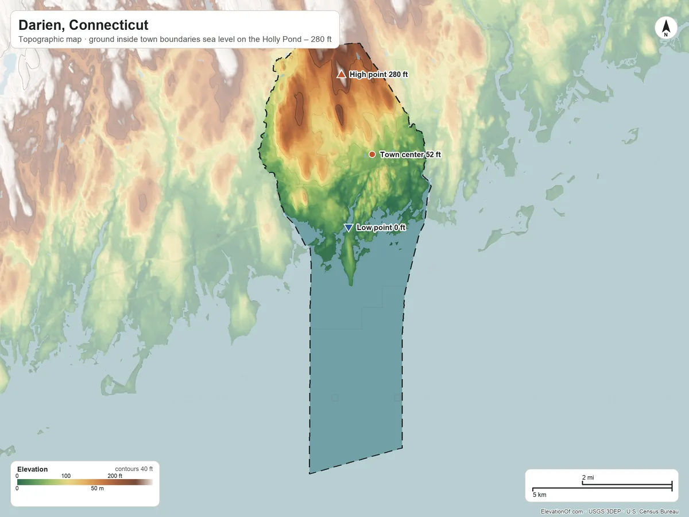Viewport: 689px width, 517px height.
Task: Click the elevation color gradient bar
Action: coord(85,483)
